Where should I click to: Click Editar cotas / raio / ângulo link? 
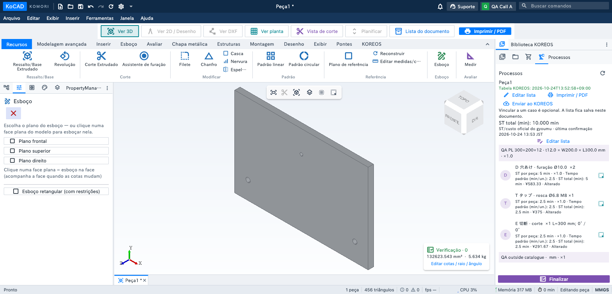coord(456,264)
